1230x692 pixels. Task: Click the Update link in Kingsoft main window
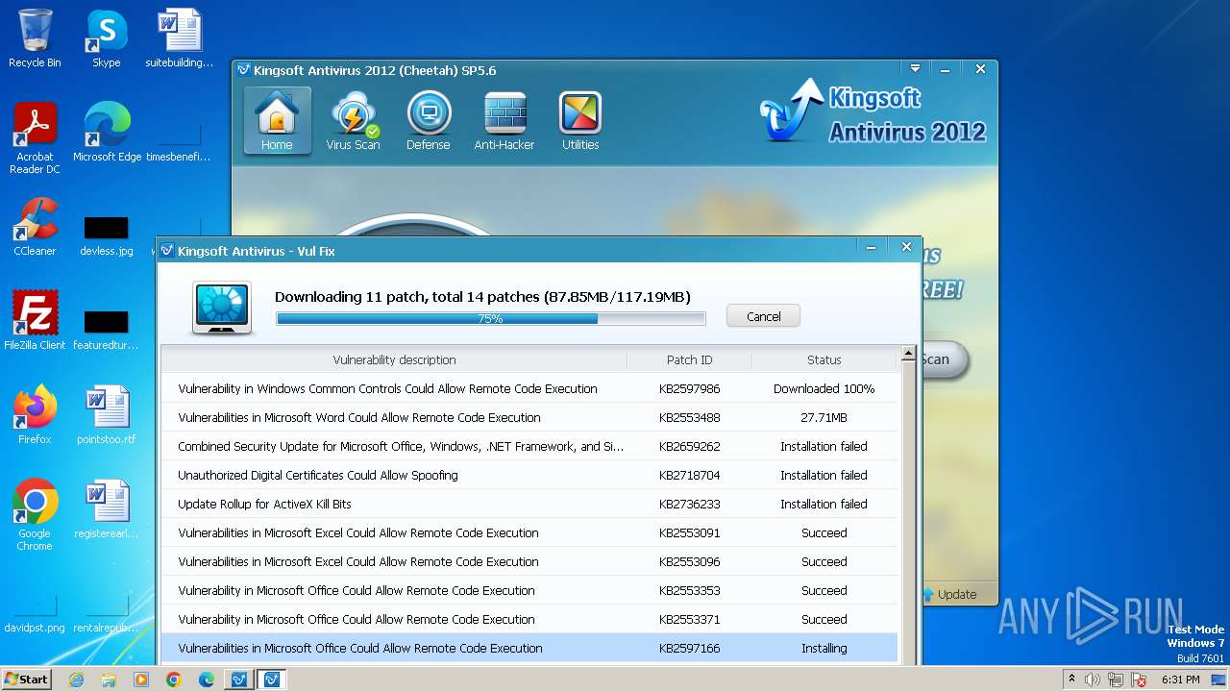(x=950, y=594)
